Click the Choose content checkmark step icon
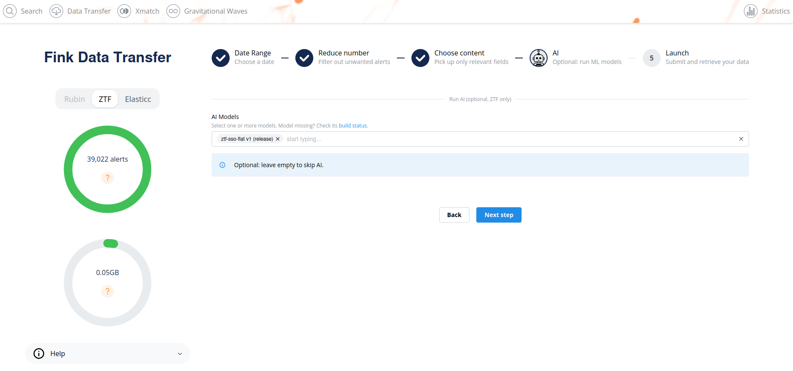This screenshot has width=793, height=371. [x=420, y=58]
